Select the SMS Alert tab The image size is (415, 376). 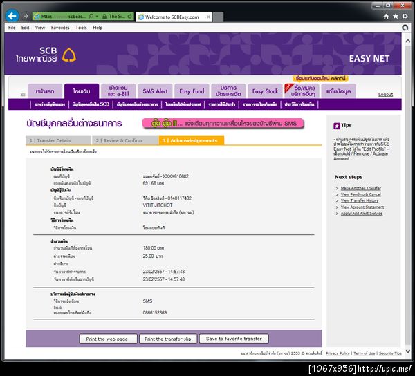pyautogui.click(x=155, y=91)
